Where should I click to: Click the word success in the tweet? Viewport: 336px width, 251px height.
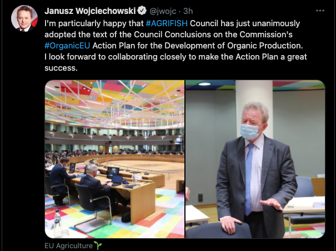[x=61, y=68]
